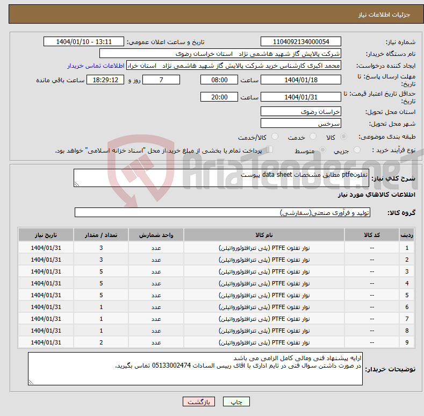Click the delivery province field خراسان رضوی
424x416 pixels.
pyautogui.click(x=301, y=111)
